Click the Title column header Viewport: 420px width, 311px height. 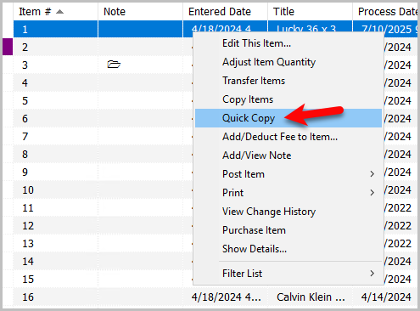click(311, 12)
